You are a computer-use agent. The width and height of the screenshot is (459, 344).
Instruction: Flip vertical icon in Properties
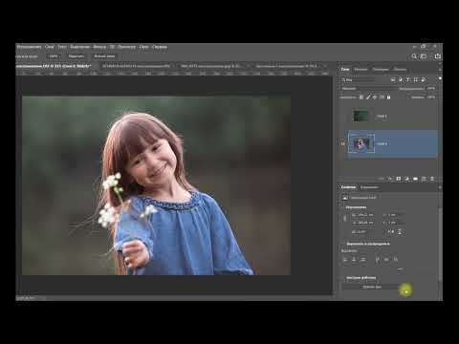point(400,232)
